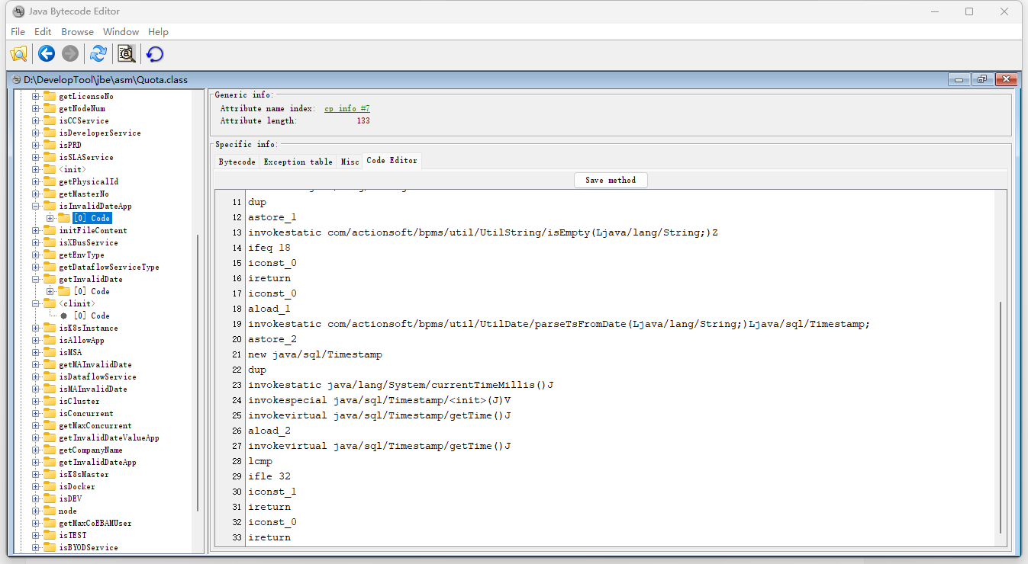Click the grey forward arrow icon
Screen dimensions: 1028x564
[x=70, y=53]
